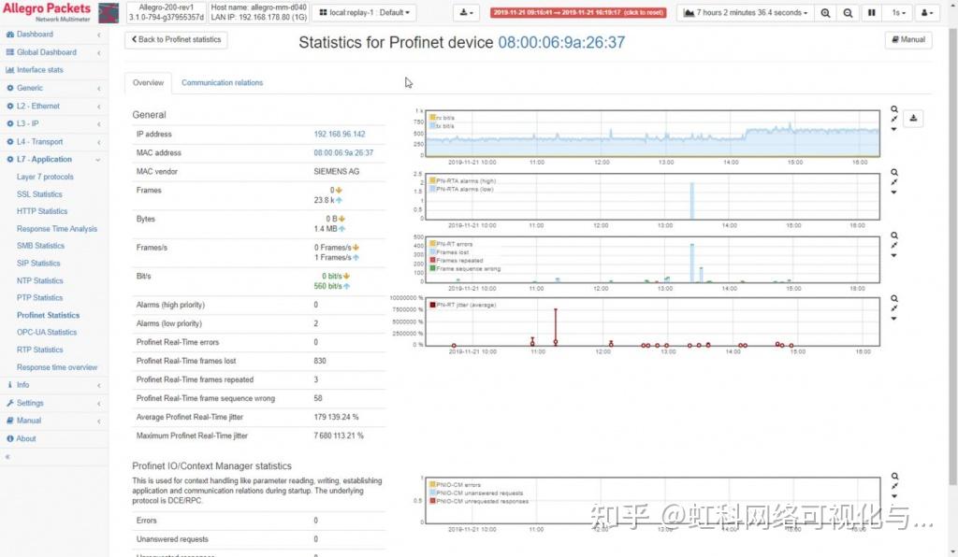Viewport: 958px width, 557px height.
Task: Open MAC address value link in General table
Action: 343,153
